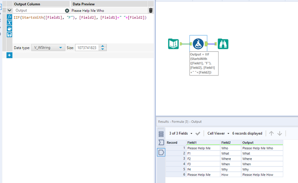Open the fx functions list

click(9, 17)
